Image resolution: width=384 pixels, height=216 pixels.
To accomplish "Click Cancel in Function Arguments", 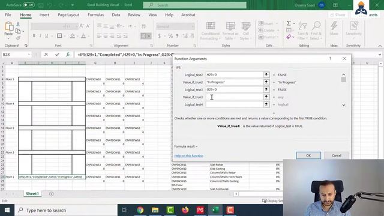I will click(x=337, y=155).
